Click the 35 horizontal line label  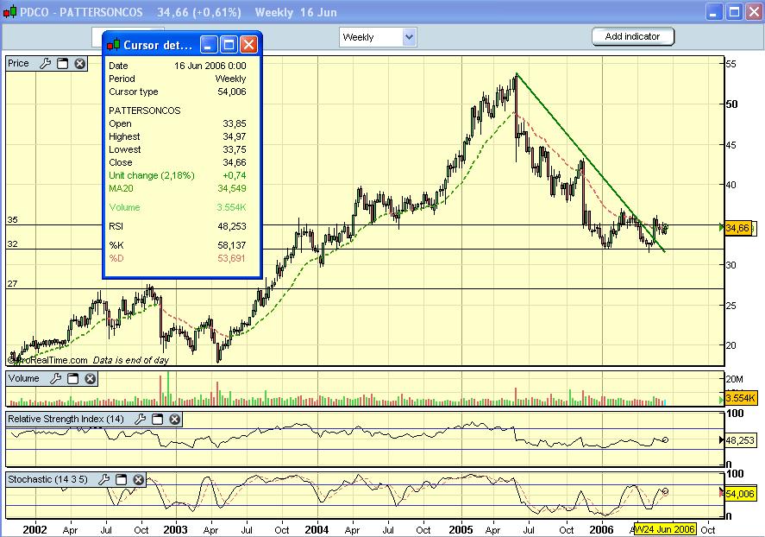coord(12,219)
